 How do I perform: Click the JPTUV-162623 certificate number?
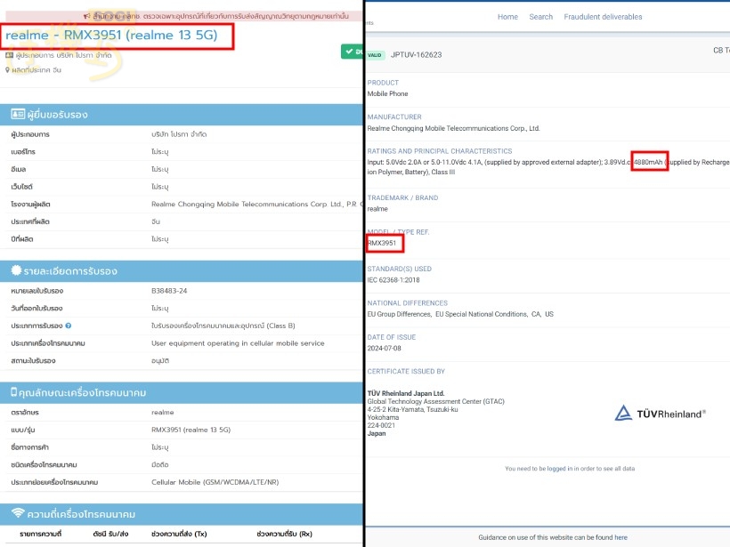pos(417,54)
